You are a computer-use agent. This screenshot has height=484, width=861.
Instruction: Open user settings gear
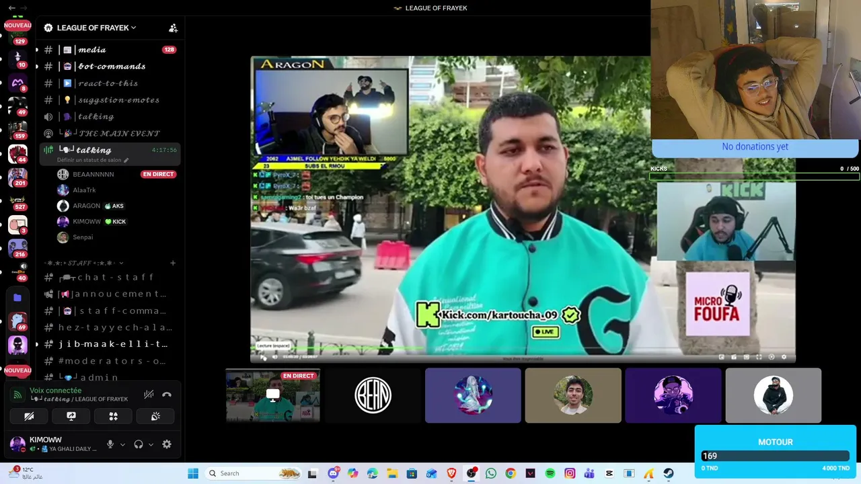coord(167,444)
